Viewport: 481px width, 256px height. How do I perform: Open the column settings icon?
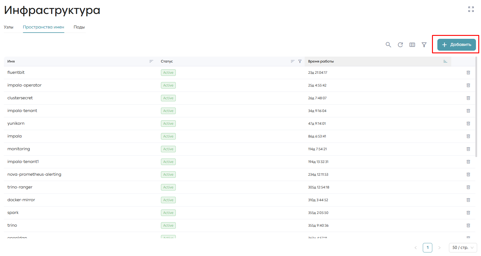click(x=412, y=45)
